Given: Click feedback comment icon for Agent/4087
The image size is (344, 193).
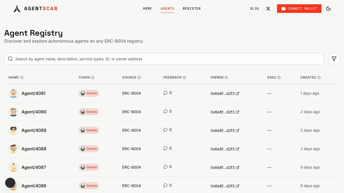Looking at the screenshot, I should click(165, 167).
